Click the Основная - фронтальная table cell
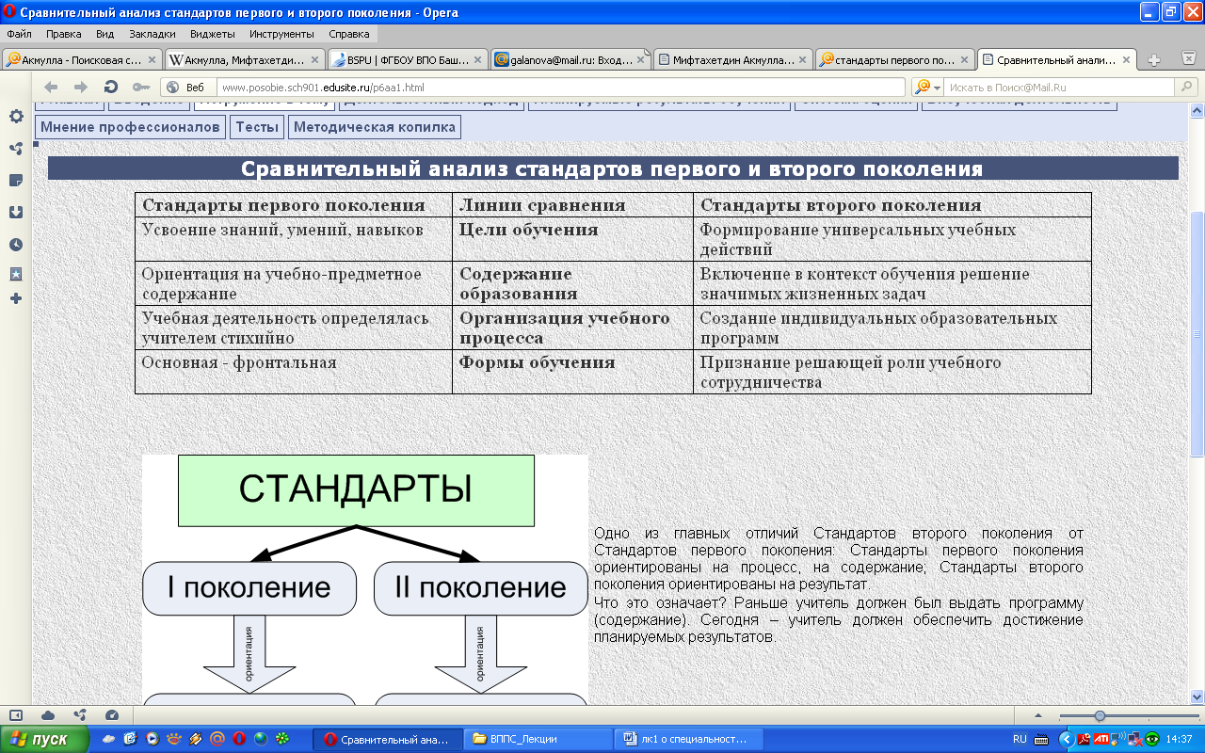The image size is (1205, 753). tap(295, 372)
